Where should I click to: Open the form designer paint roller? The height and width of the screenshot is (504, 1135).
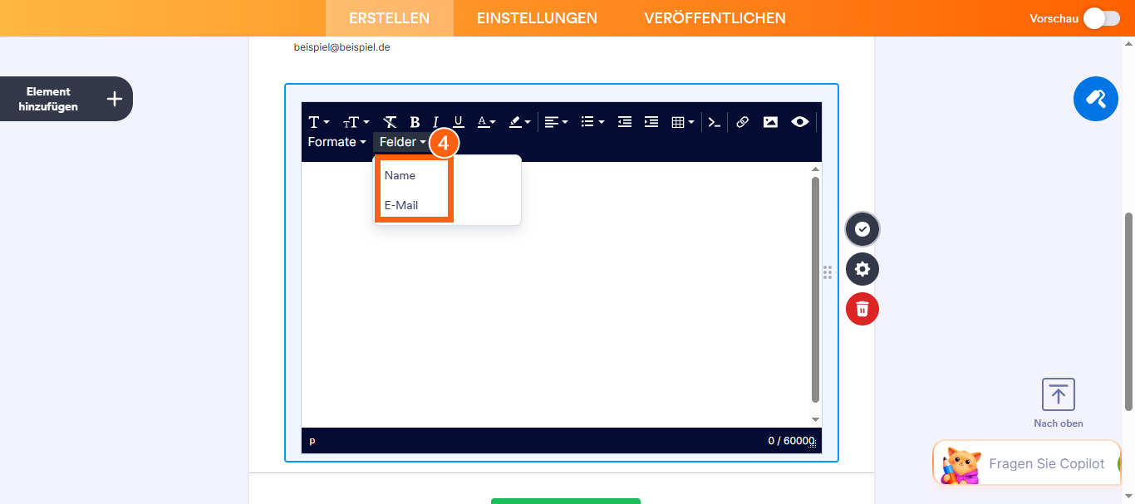click(x=1096, y=99)
